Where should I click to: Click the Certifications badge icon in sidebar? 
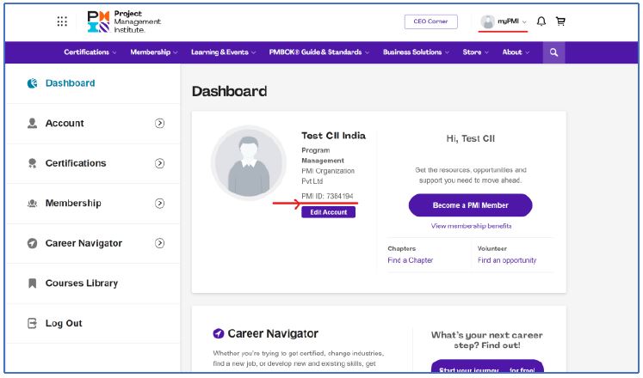(x=32, y=163)
